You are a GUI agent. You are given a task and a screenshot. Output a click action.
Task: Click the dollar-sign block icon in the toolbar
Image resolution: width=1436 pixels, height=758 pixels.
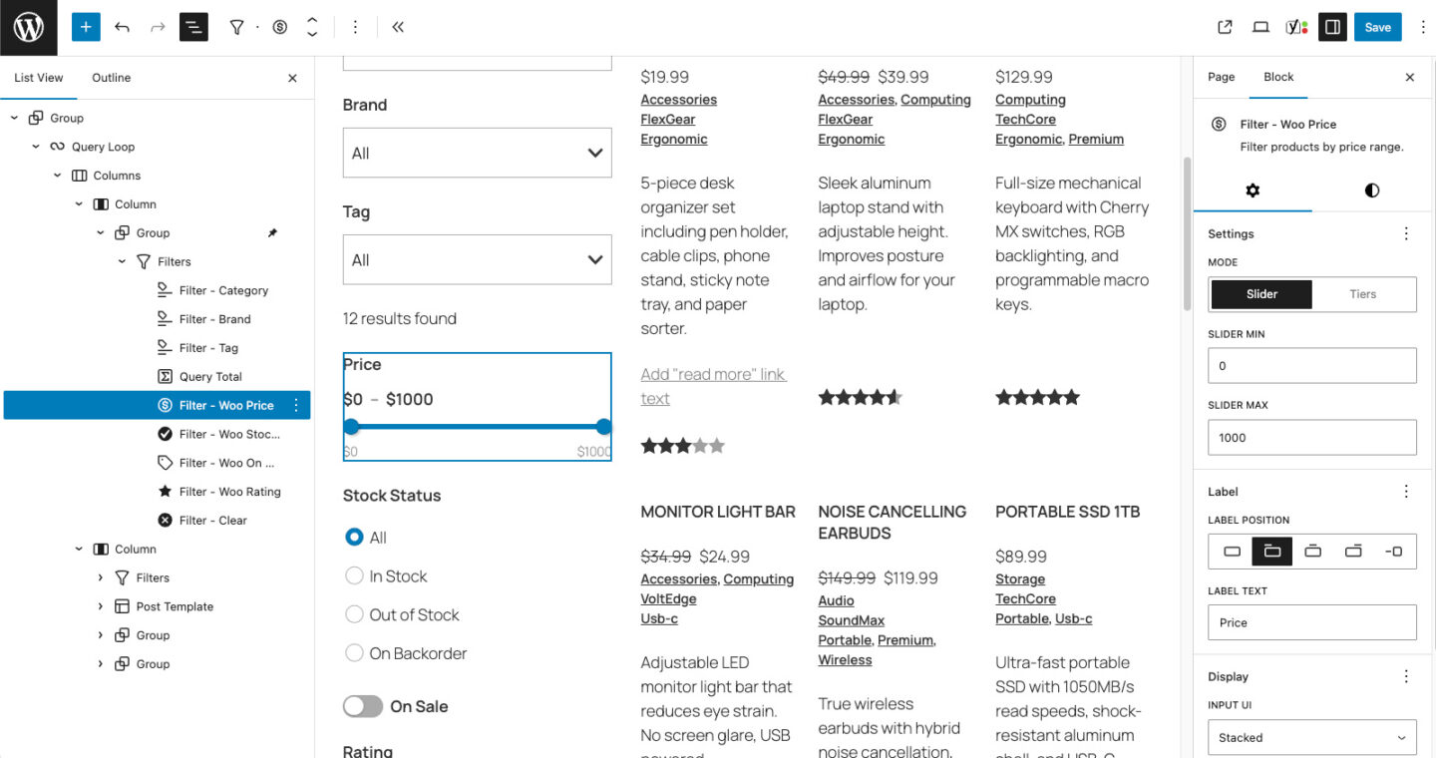coord(280,27)
